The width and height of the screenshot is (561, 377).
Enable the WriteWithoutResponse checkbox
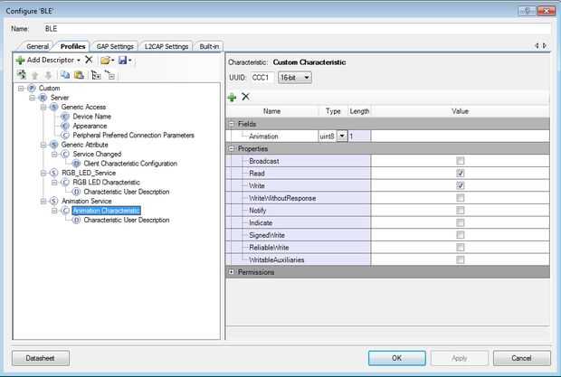pyautogui.click(x=460, y=198)
